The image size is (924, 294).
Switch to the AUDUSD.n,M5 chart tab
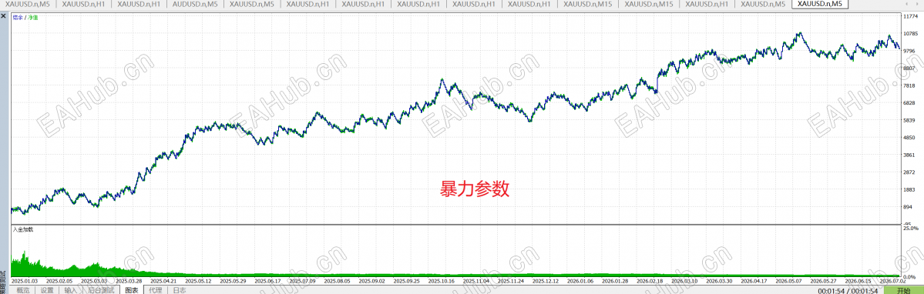pyautogui.click(x=195, y=4)
